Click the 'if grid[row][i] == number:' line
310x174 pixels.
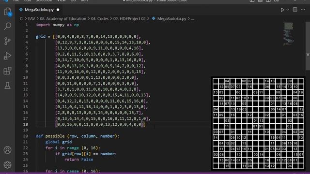point(86,154)
